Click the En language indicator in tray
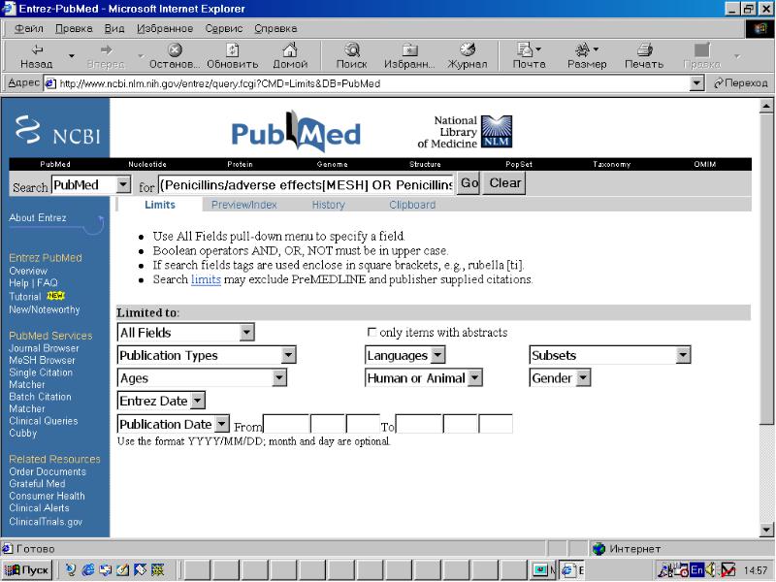 pyautogui.click(x=696, y=570)
